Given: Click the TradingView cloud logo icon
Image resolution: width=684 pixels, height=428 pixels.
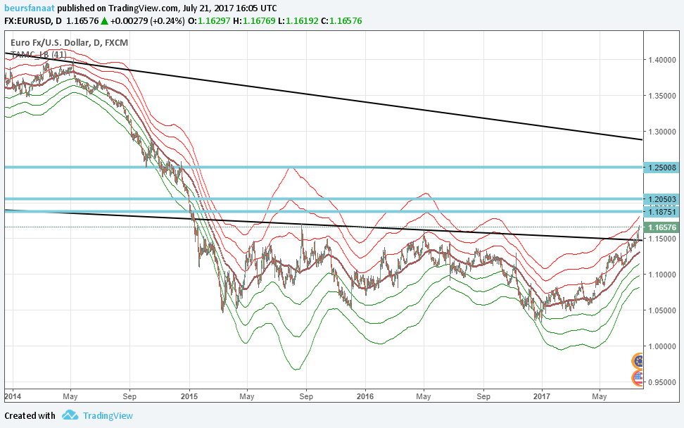Looking at the screenshot, I should (70, 415).
